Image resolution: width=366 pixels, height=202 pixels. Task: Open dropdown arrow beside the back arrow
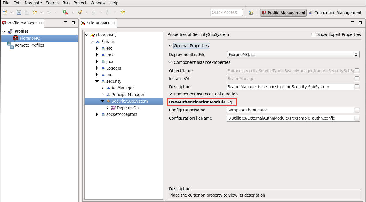click(42, 12)
